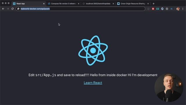Switch to the localhost:3002 tab
The image size is (186, 105).
(x=98, y=4)
